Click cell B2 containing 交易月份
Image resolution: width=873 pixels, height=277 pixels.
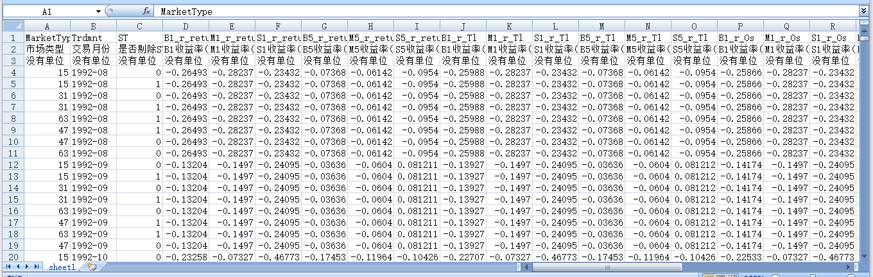93,49
